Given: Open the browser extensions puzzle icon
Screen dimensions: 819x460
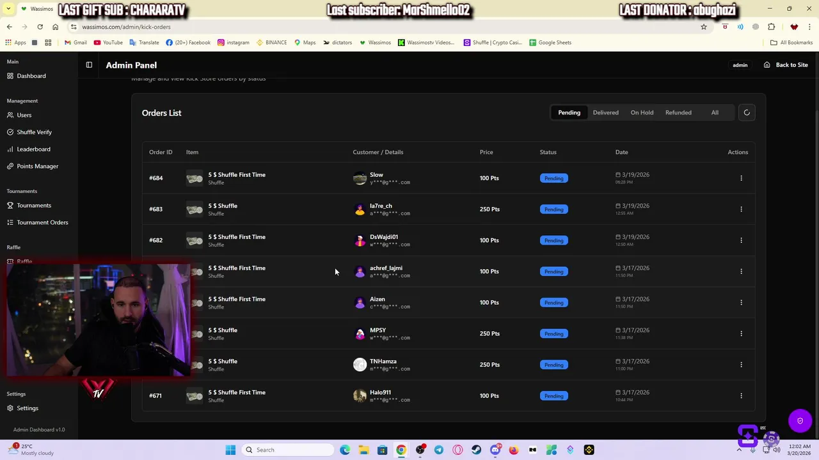Looking at the screenshot, I should point(771,27).
